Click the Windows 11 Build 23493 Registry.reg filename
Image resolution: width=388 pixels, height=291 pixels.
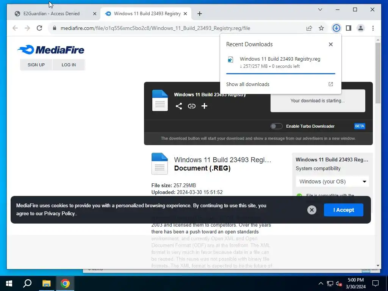tap(280, 59)
